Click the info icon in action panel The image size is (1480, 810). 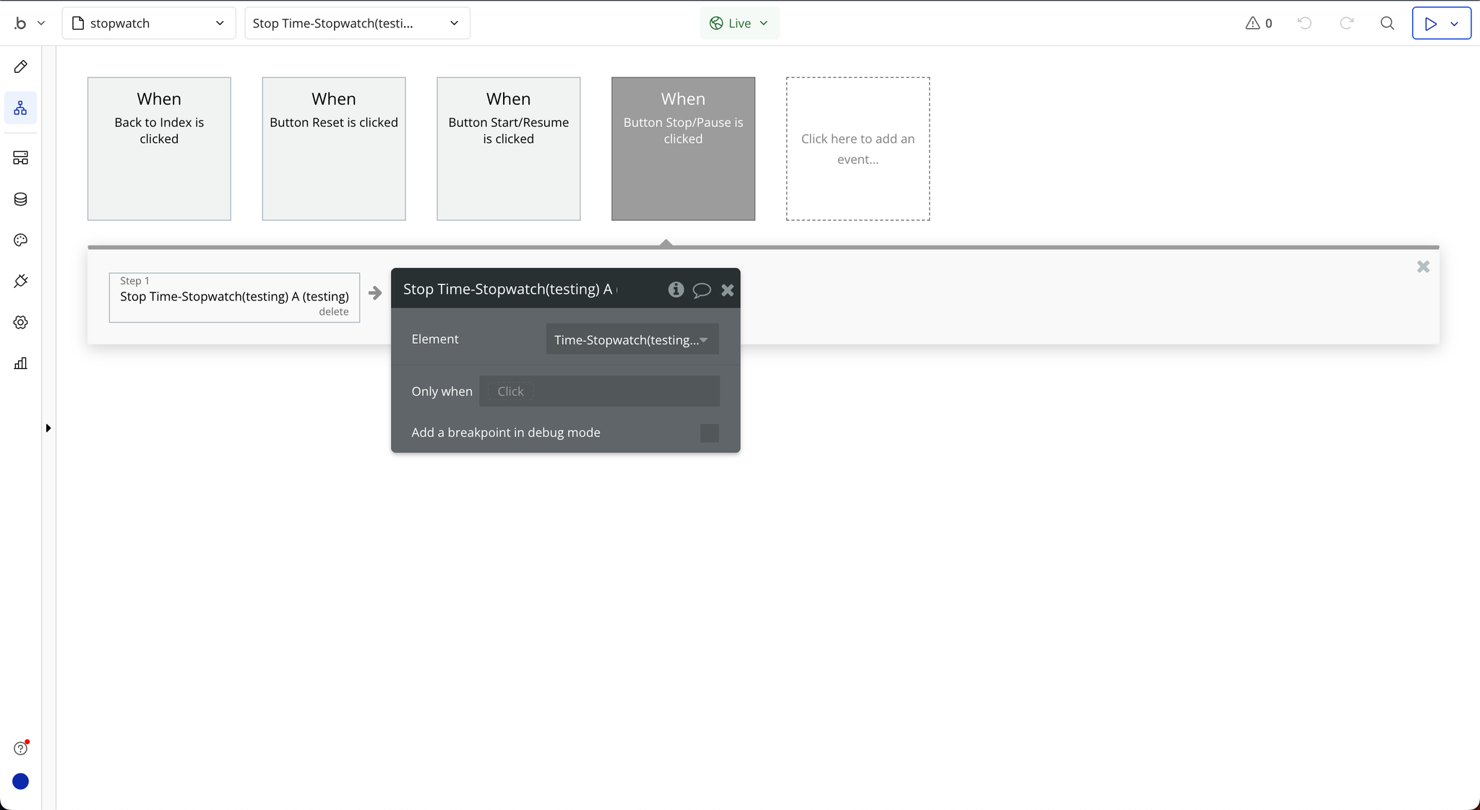point(676,289)
